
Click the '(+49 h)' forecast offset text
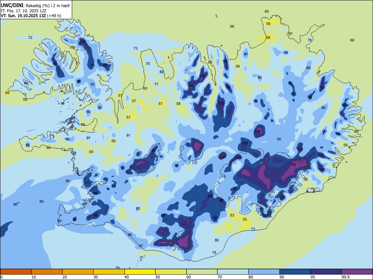pos(54,16)
